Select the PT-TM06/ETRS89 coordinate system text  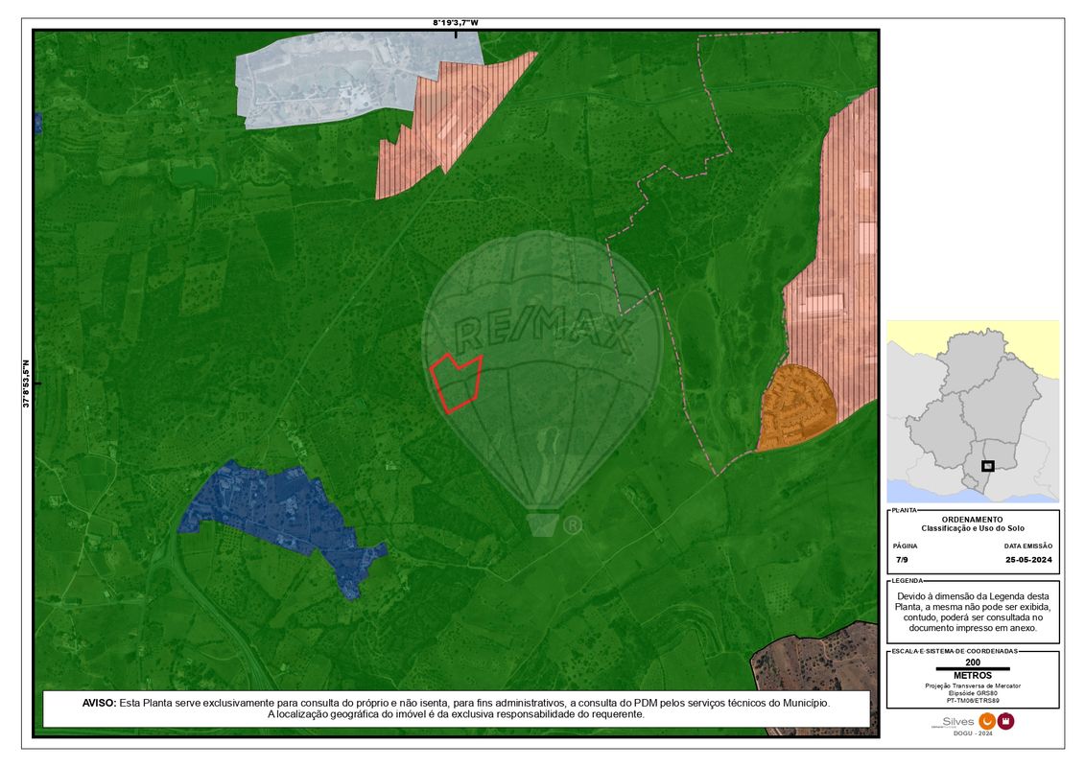tap(973, 700)
